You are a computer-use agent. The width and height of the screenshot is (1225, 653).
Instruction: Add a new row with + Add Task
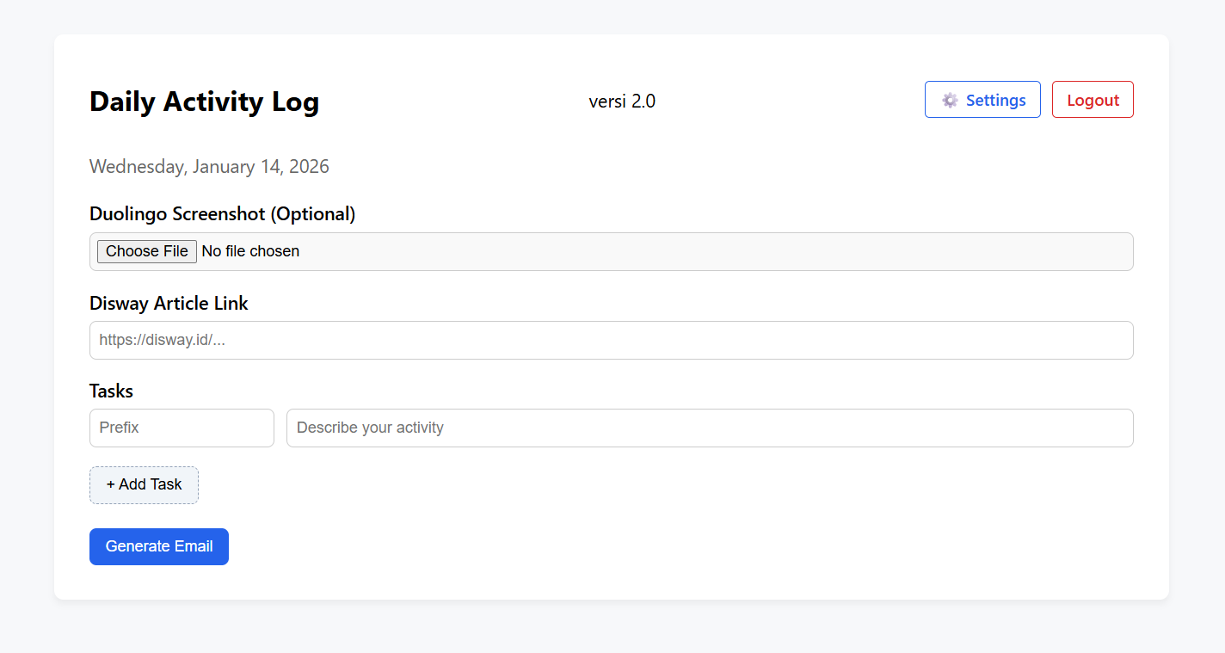144,484
